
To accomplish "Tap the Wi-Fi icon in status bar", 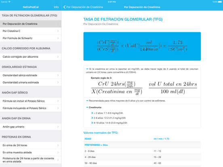I will click(x=9, y=2).
